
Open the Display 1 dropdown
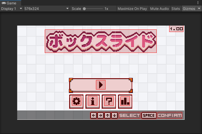[x=12, y=9]
